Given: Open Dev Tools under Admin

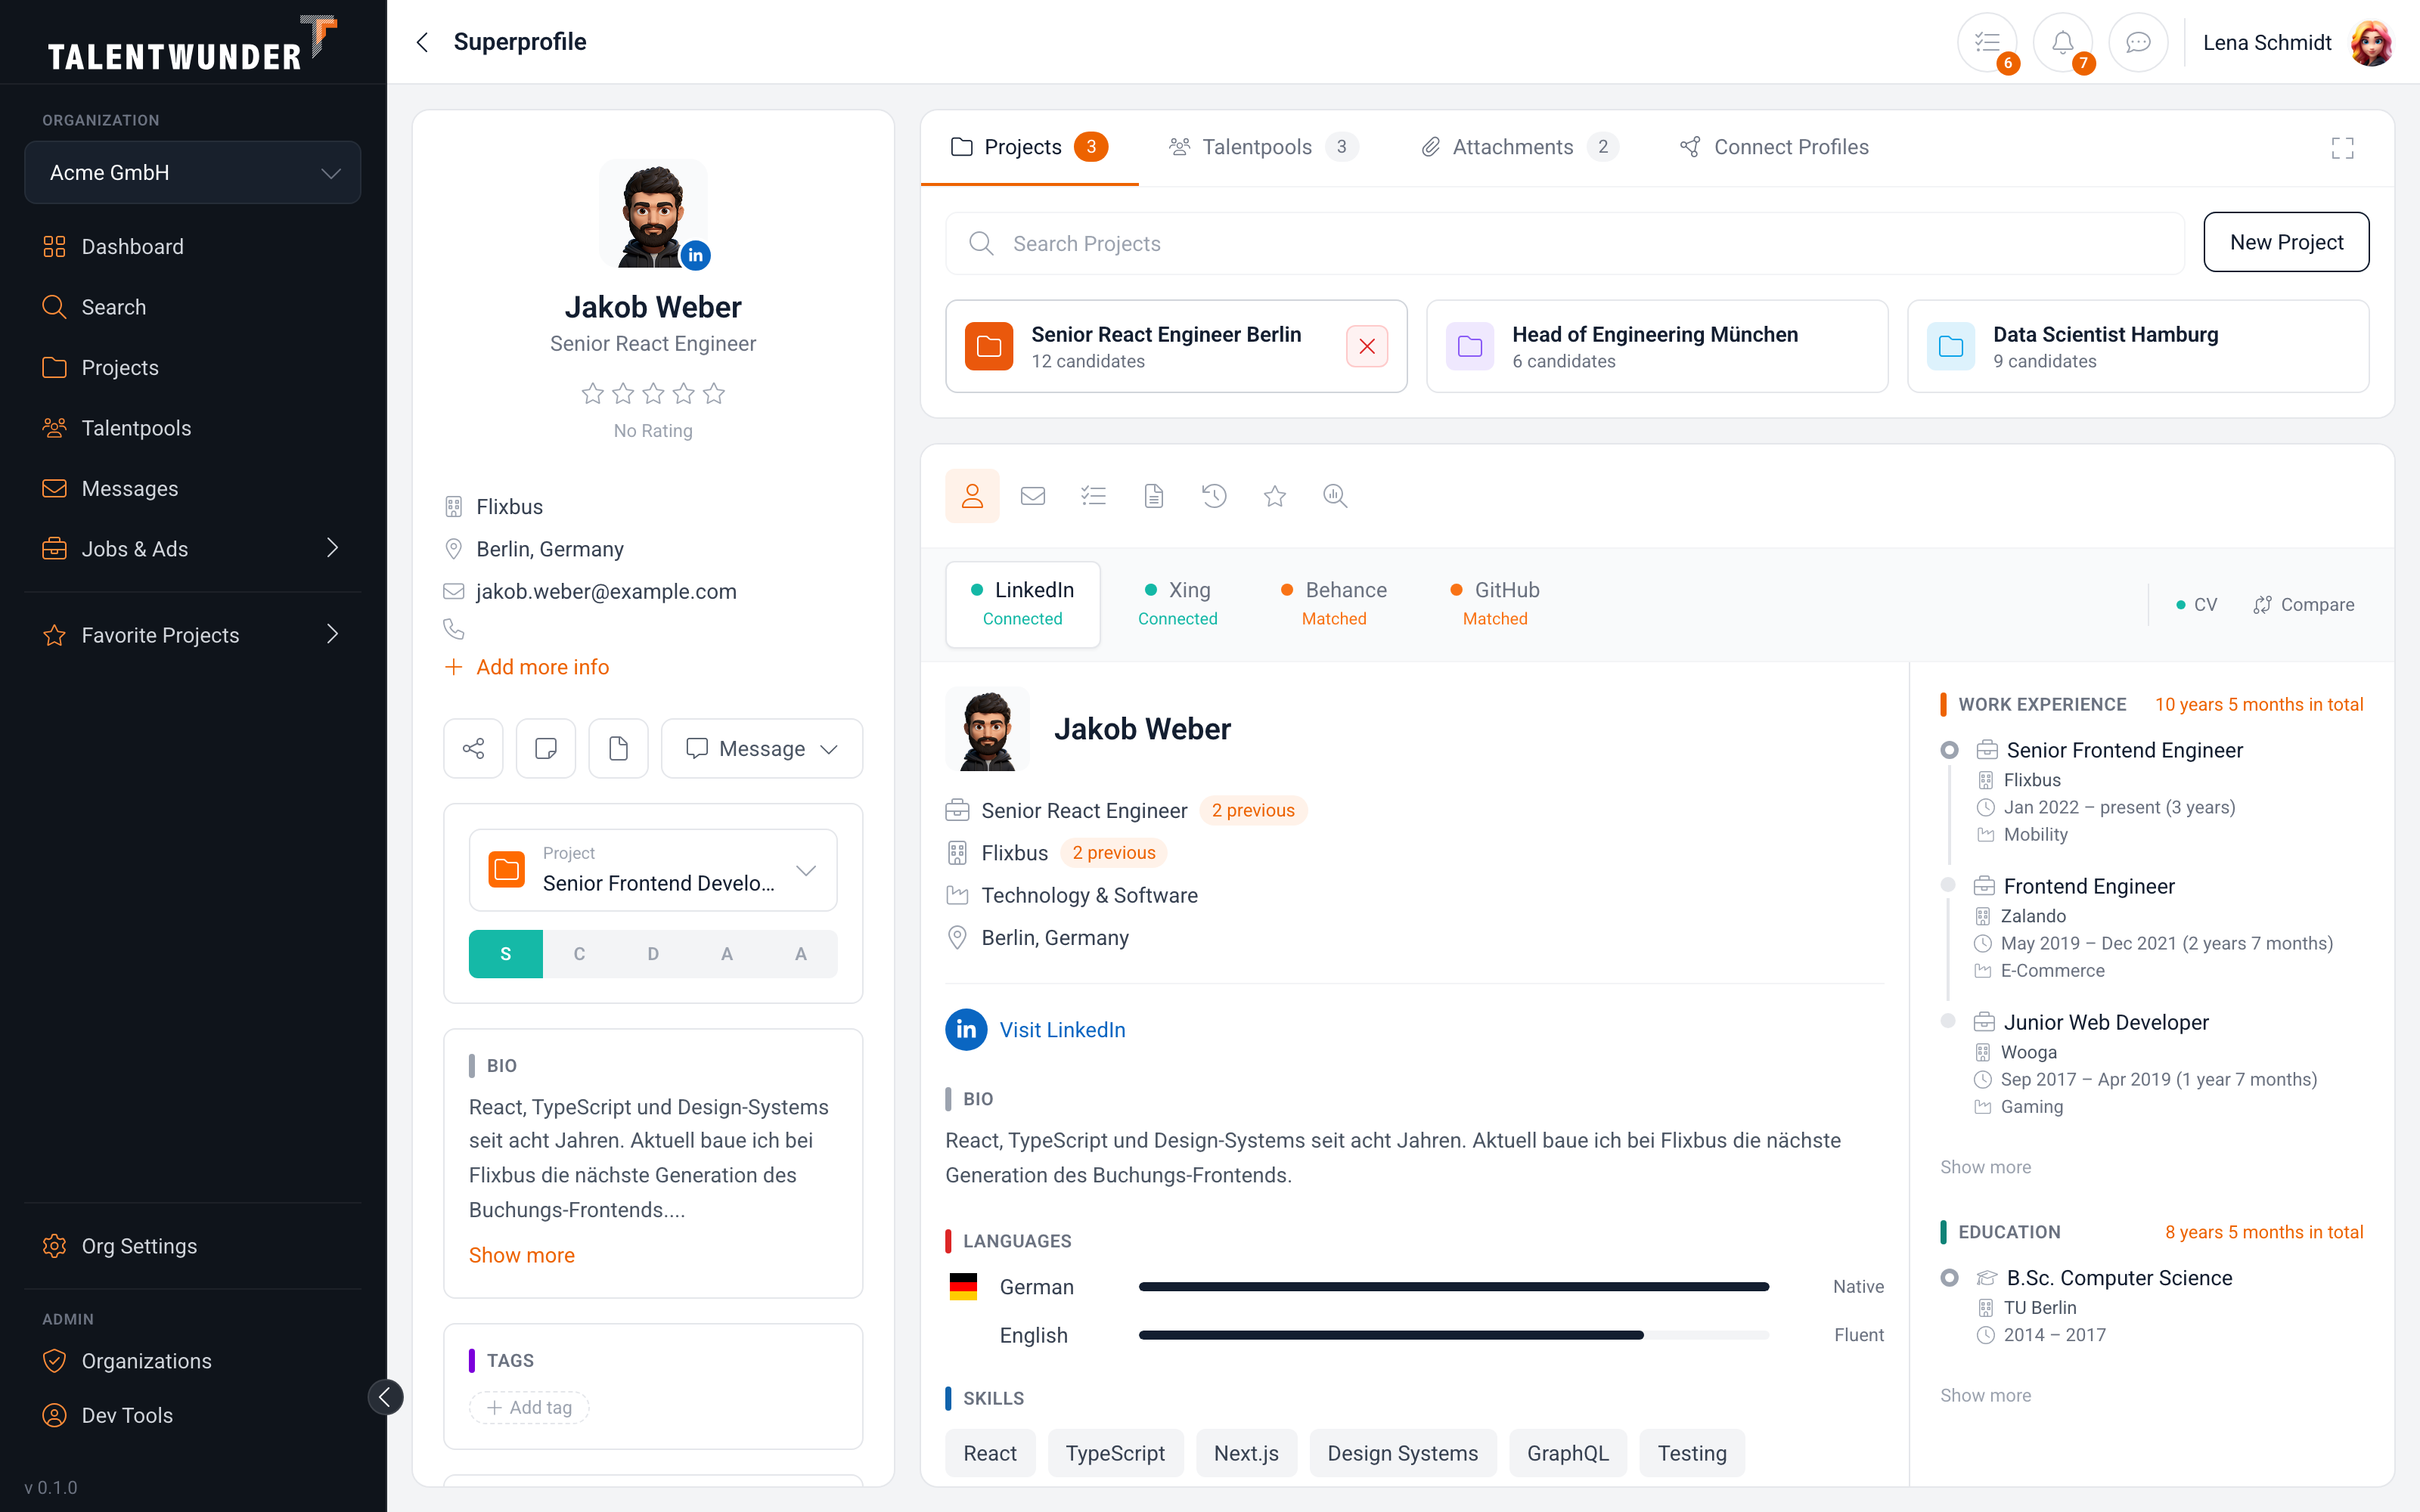Looking at the screenshot, I should point(193,1415).
